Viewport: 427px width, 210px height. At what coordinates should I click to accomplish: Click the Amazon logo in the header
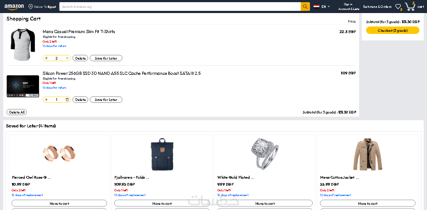pos(14,7)
